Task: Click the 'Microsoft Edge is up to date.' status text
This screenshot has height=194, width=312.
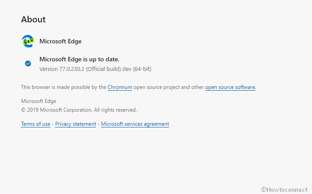Action: [79, 60]
